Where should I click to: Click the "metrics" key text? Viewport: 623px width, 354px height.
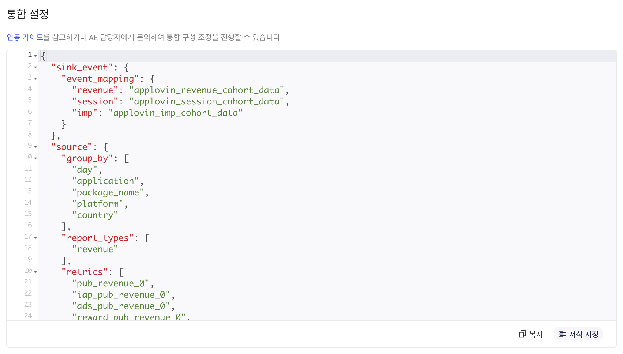click(85, 272)
